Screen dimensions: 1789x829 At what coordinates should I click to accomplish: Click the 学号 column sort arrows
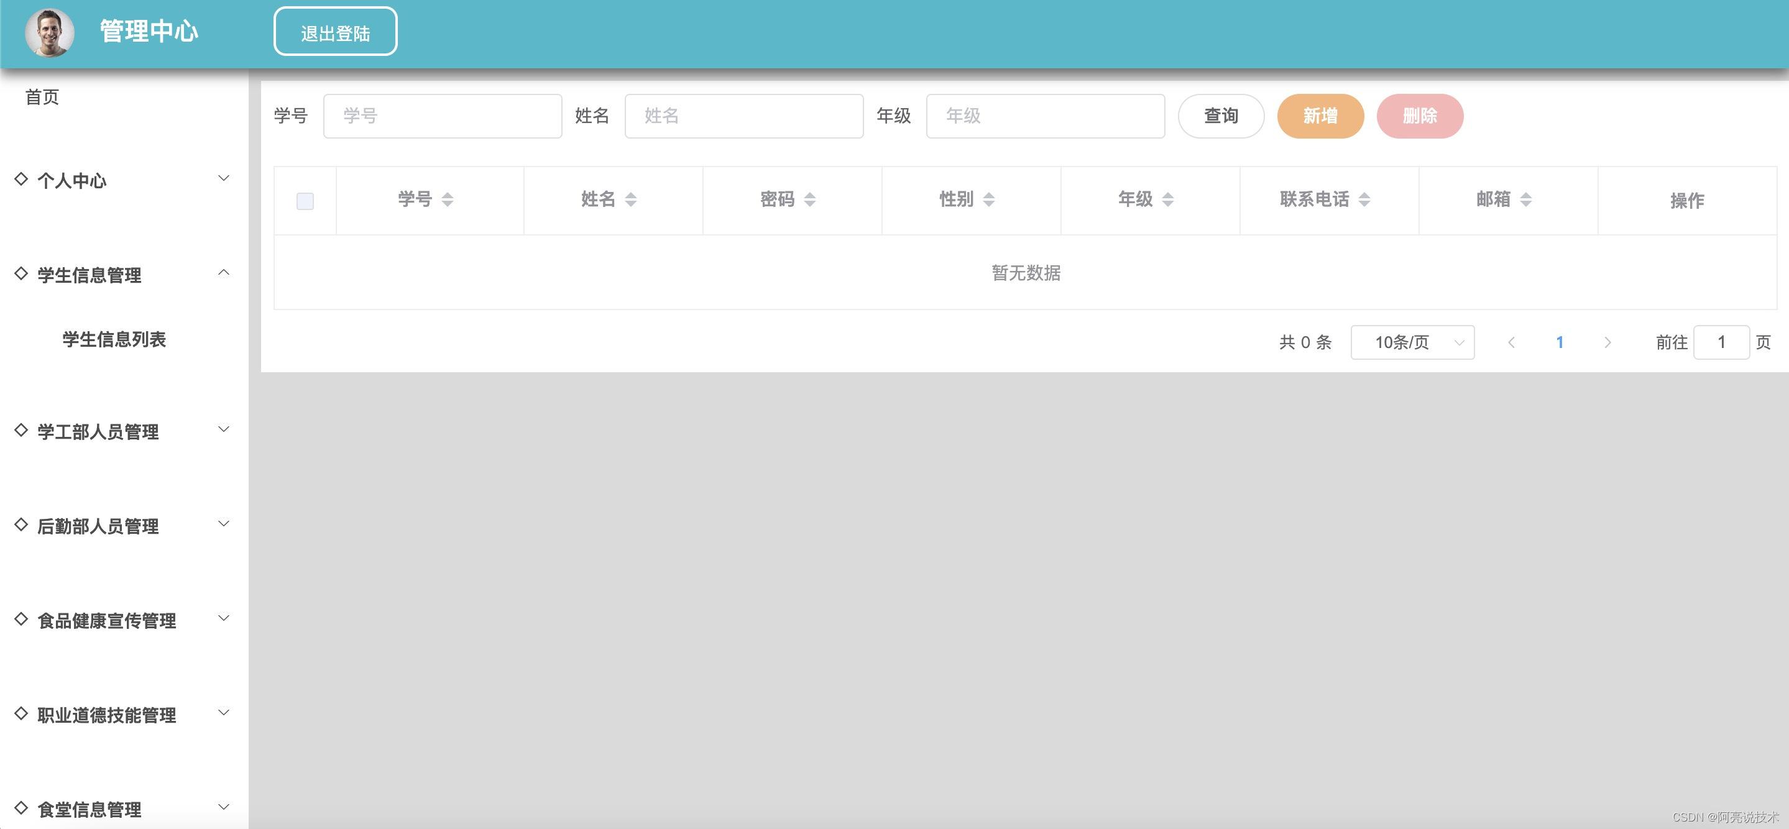click(x=448, y=200)
